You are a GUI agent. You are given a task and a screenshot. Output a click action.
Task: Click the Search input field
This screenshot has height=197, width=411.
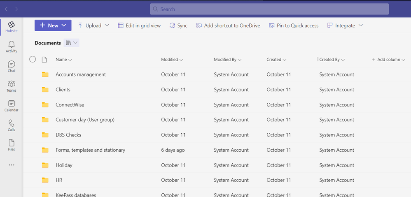(x=269, y=9)
